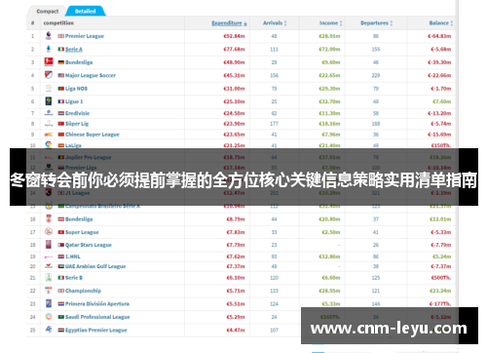Open the Eredivisie link
The image size is (487, 353).
coord(77,113)
